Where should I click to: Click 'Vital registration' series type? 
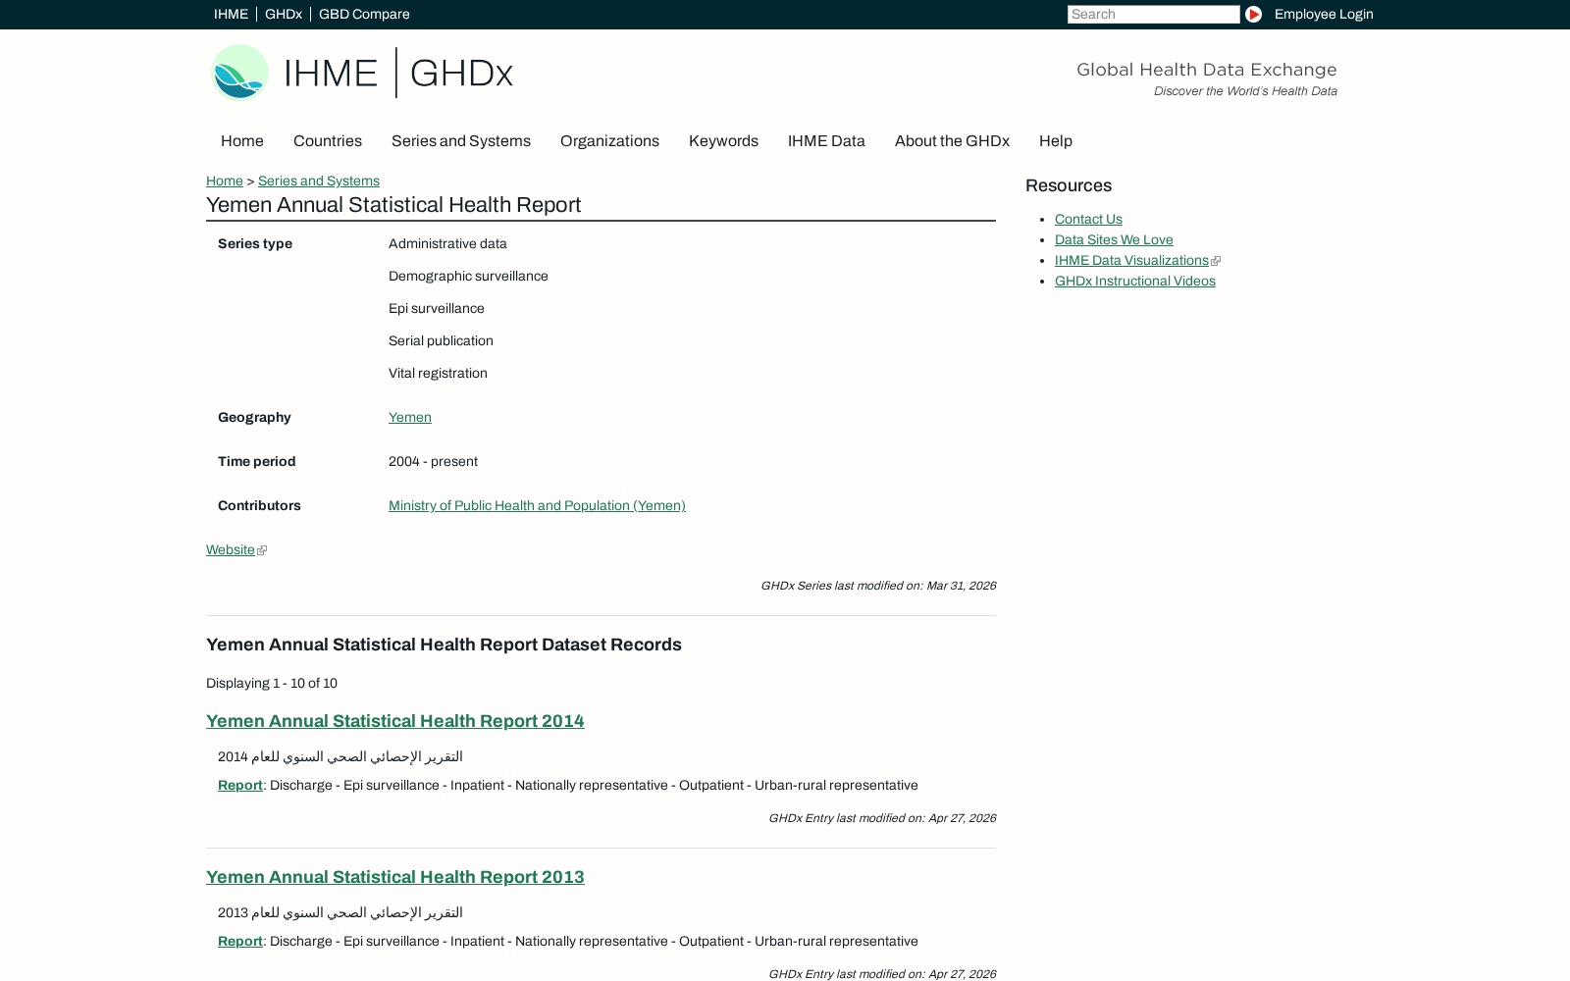click(x=438, y=373)
